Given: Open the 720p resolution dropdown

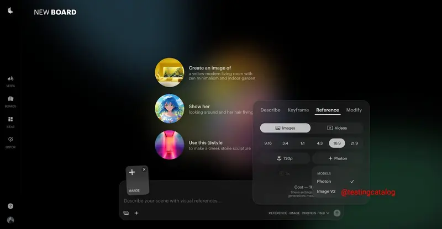Looking at the screenshot, I should pos(285,158).
